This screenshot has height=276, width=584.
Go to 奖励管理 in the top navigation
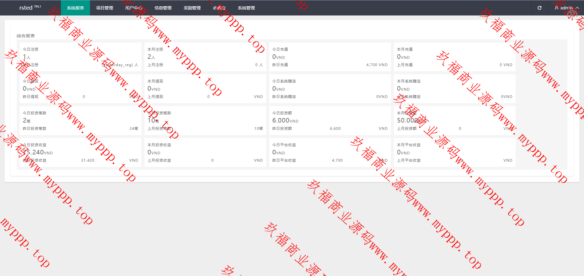coord(192,8)
